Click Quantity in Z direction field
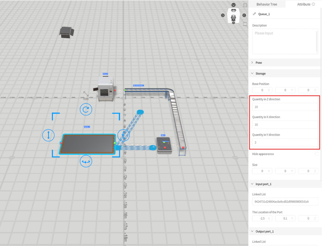Image resolution: width=322 pixels, height=246 pixels. pyautogui.click(x=285, y=107)
